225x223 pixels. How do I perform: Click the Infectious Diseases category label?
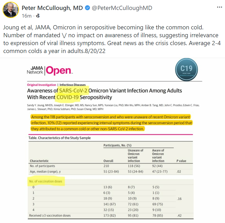tap(73, 85)
